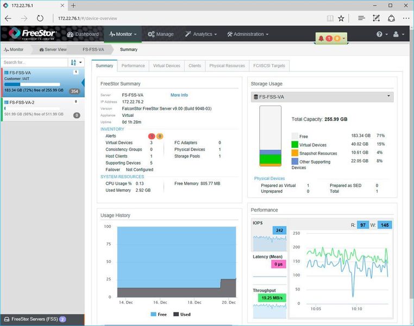414x326 pixels.
Task: Switch to the Virtual Devices tab
Action: (166, 66)
